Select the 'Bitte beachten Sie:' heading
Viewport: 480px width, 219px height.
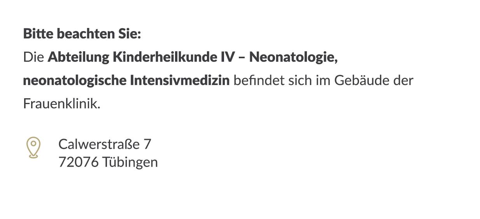tap(82, 34)
